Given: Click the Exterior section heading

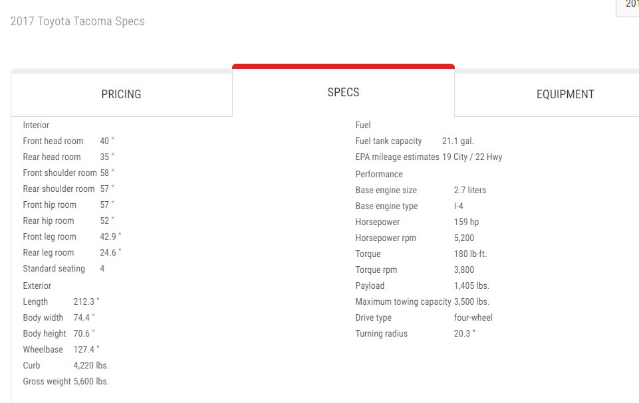Looking at the screenshot, I should 37,285.
